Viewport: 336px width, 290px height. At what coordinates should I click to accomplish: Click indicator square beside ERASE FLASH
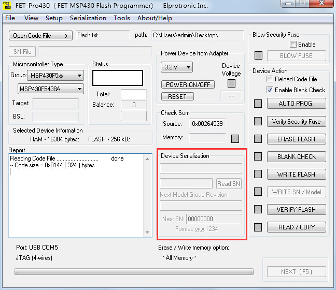pos(258,139)
